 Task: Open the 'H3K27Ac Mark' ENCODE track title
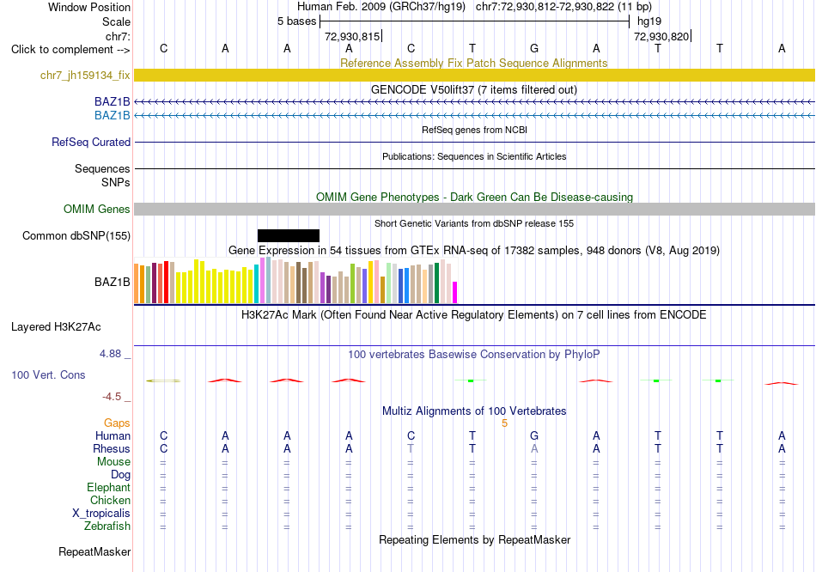(x=474, y=315)
